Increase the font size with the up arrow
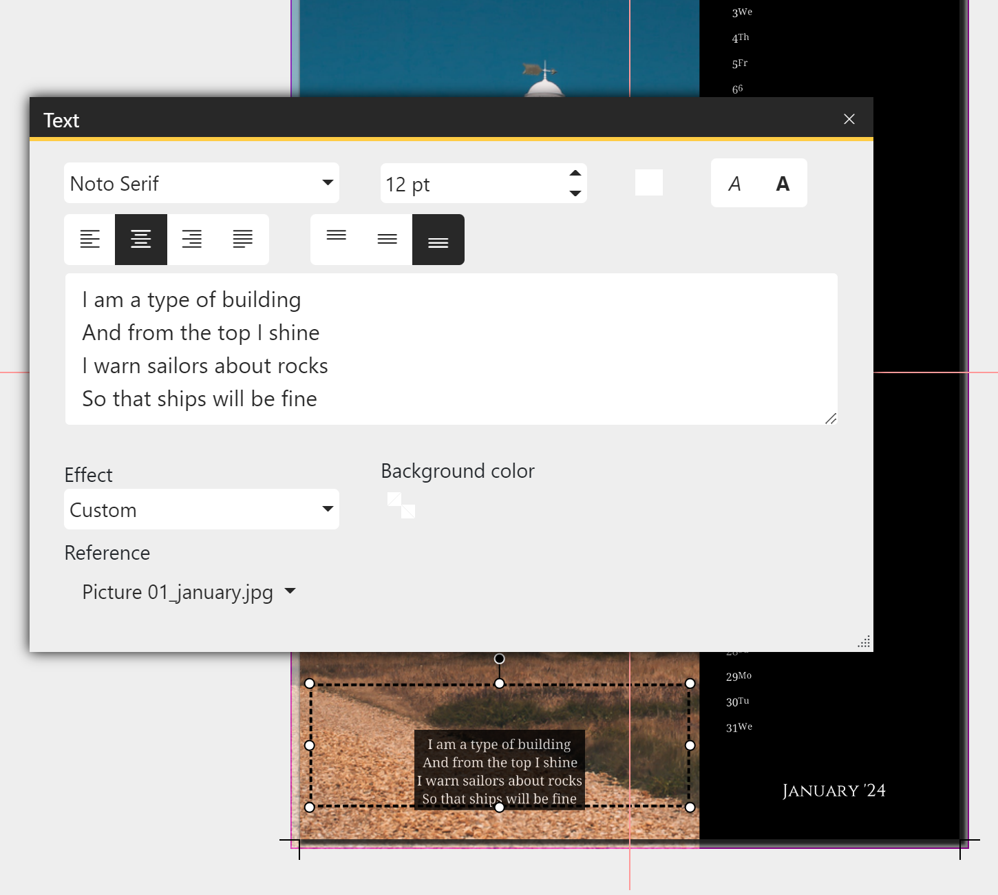 coord(575,173)
